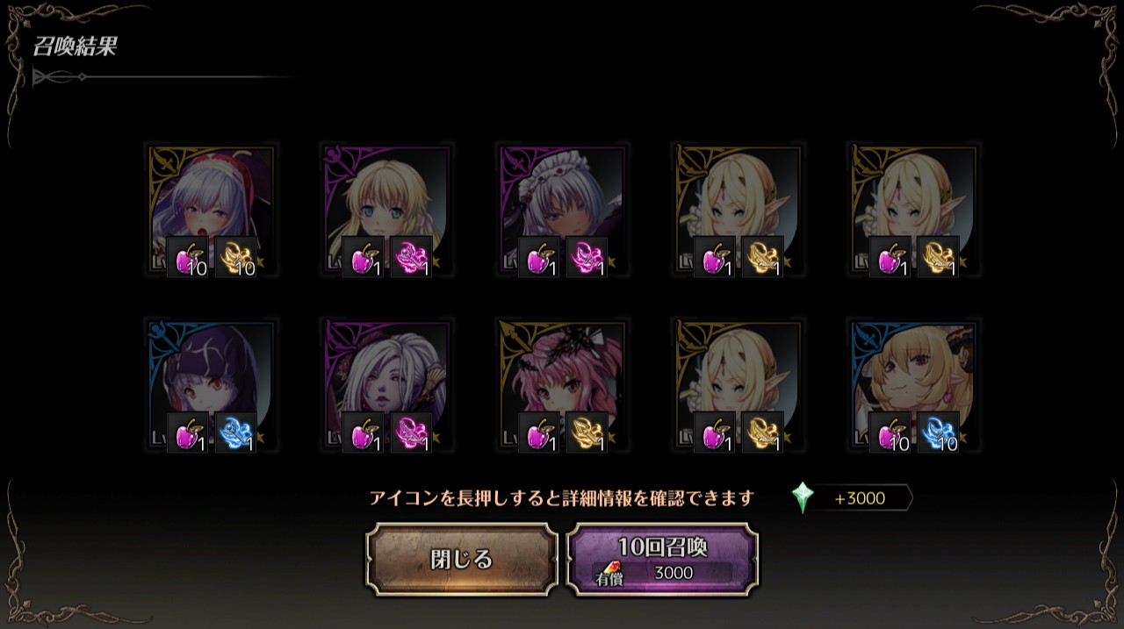
Task: Tap the blue wing item with 10 count
Action: tap(939, 432)
